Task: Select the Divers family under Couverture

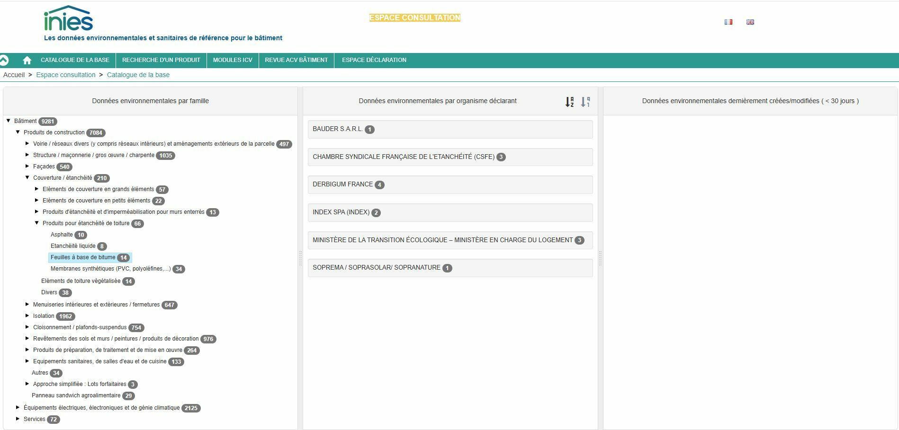Action: click(x=49, y=292)
